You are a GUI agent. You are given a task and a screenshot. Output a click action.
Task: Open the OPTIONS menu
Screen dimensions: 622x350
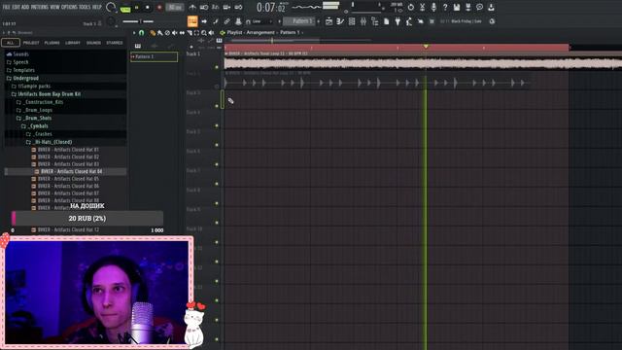[69, 7]
